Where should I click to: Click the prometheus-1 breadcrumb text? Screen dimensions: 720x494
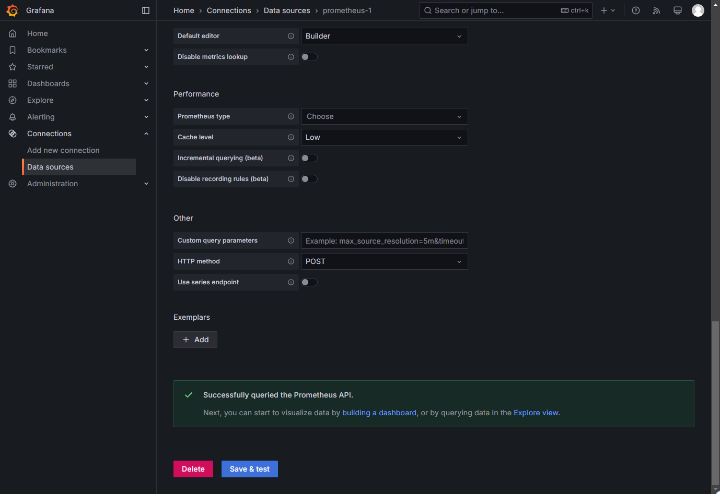(x=347, y=10)
